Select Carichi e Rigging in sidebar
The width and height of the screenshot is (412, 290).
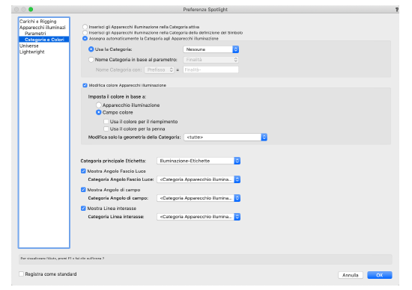click(38, 21)
